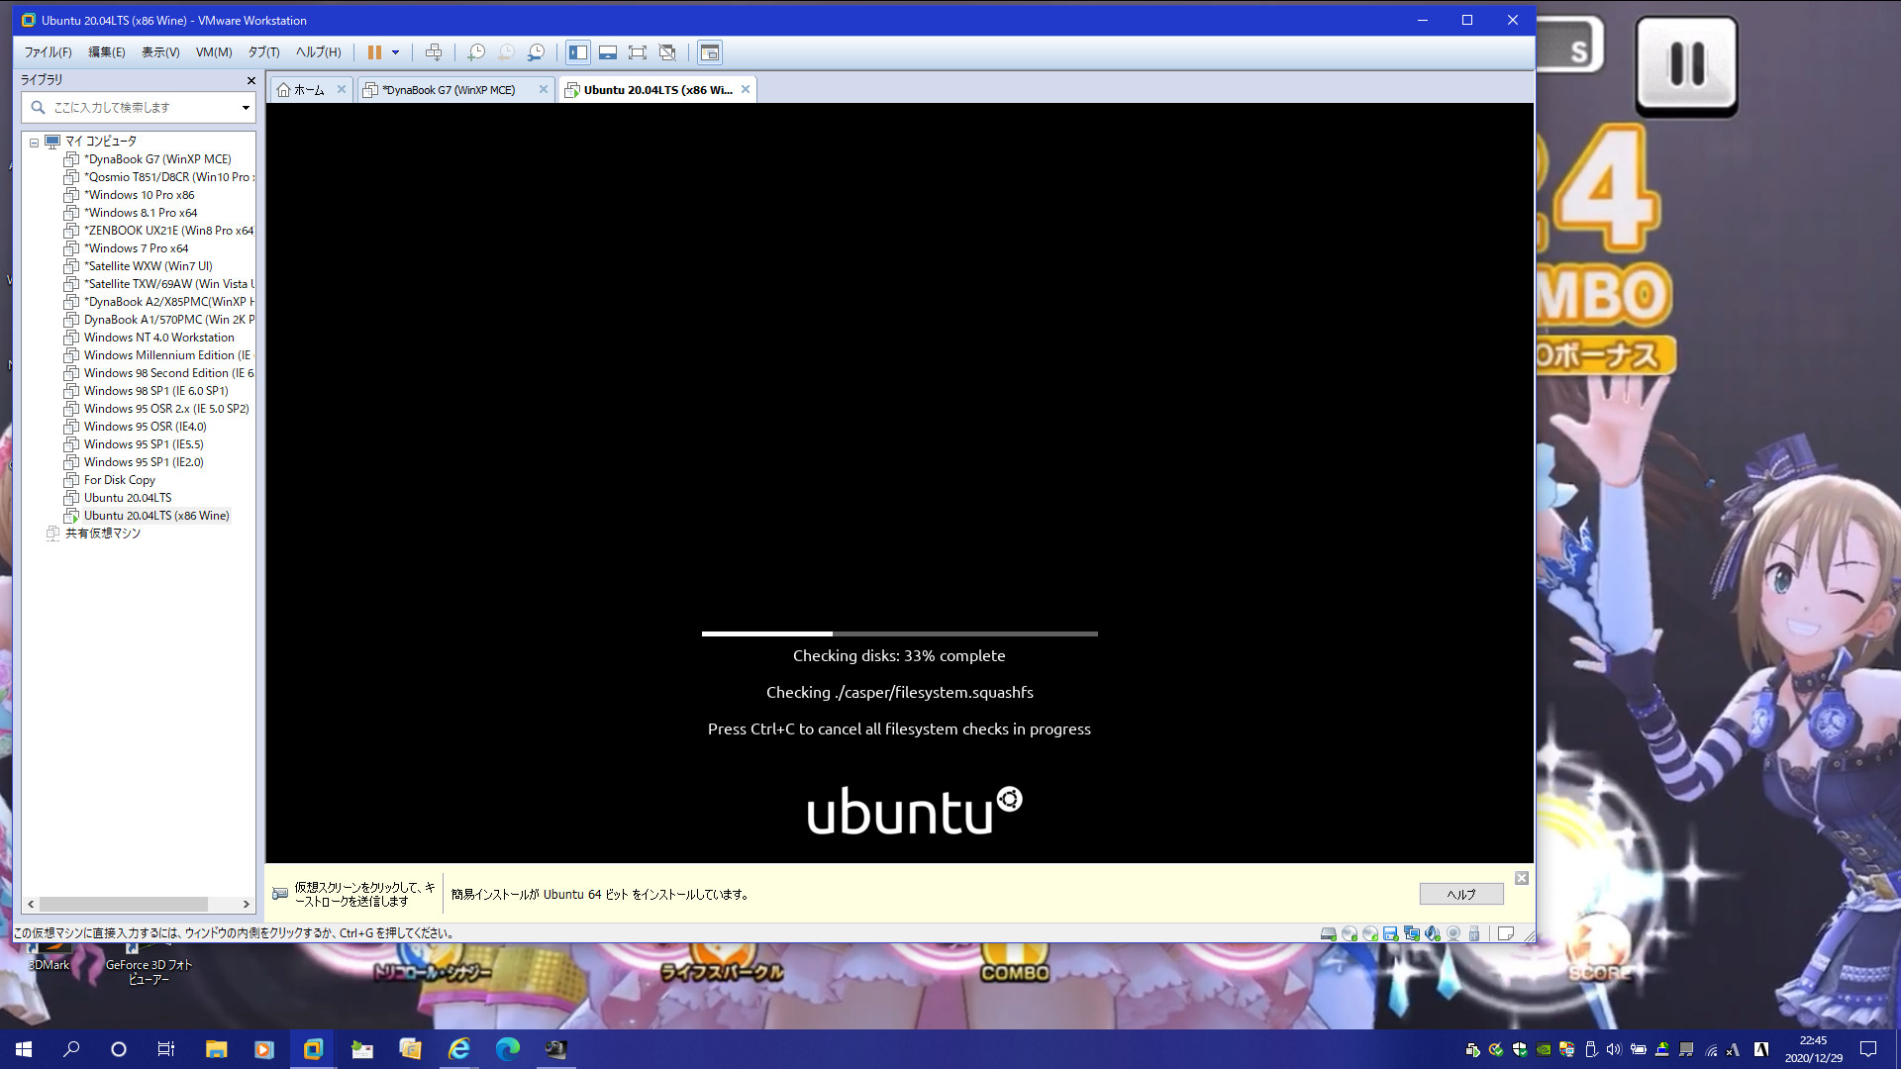The image size is (1901, 1069).
Task: Click the library scrollbar right arrow
Action: [x=246, y=904]
